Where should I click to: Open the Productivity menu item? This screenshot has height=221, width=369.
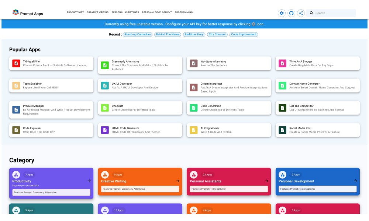pyautogui.click(x=75, y=13)
